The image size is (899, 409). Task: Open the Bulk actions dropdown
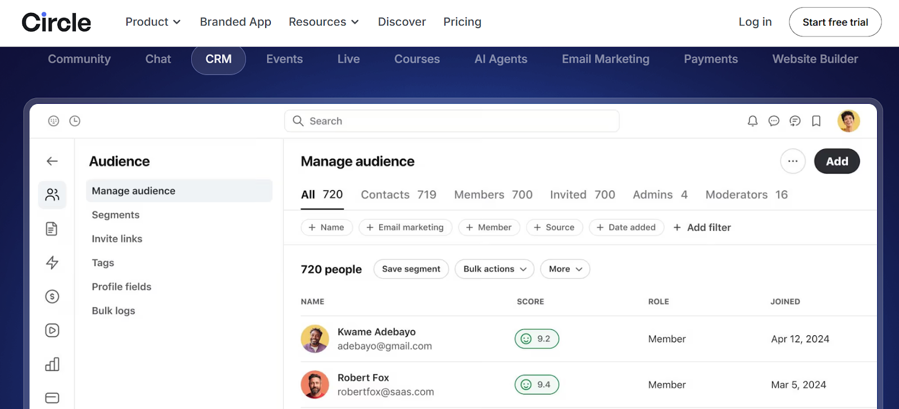(x=494, y=269)
